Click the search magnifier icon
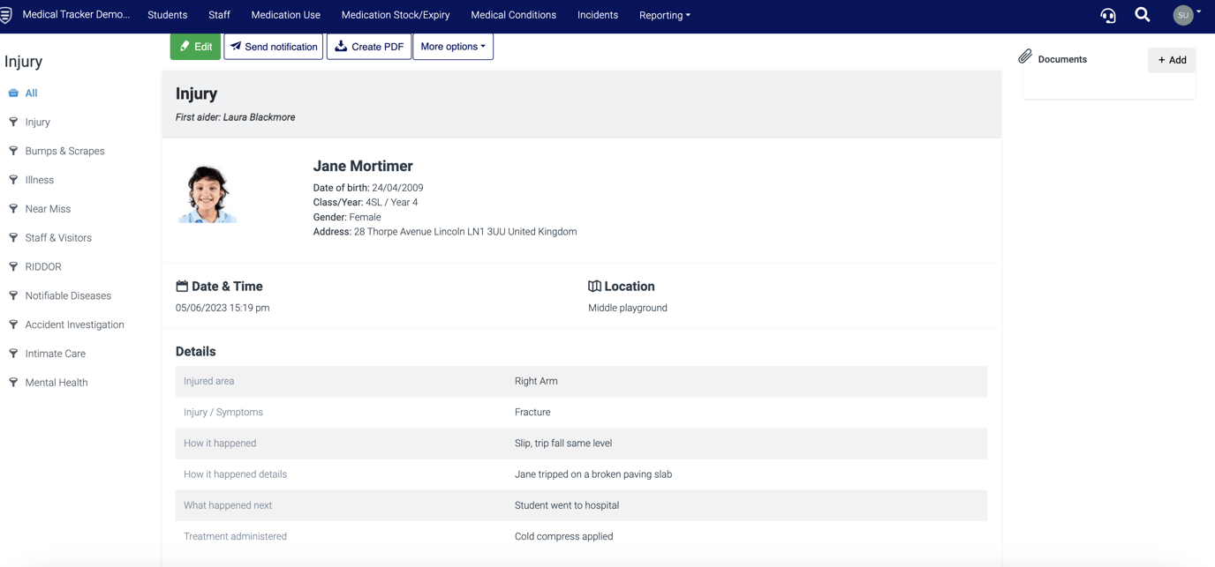Viewport: 1215px width, 567px height. tap(1142, 15)
